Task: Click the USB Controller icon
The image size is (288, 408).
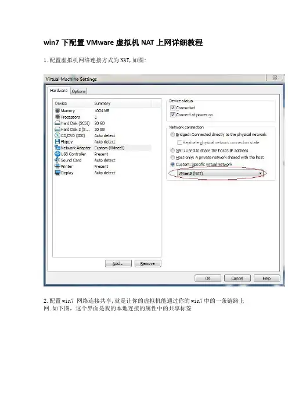Action: pos(57,154)
